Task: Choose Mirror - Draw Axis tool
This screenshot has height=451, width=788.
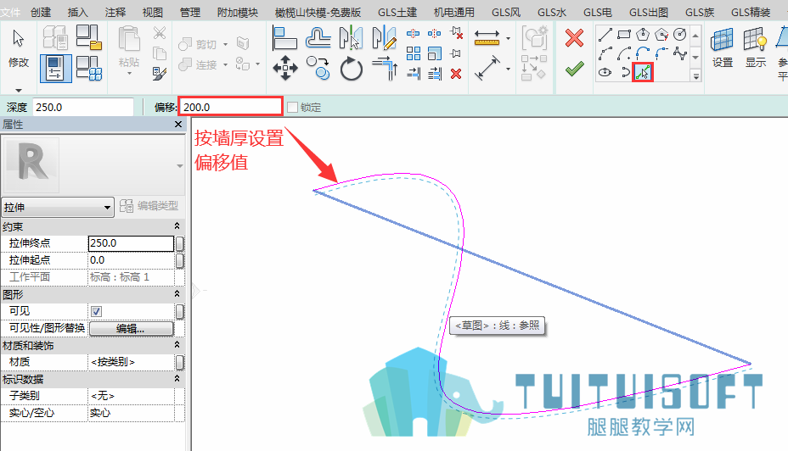Action: (384, 38)
